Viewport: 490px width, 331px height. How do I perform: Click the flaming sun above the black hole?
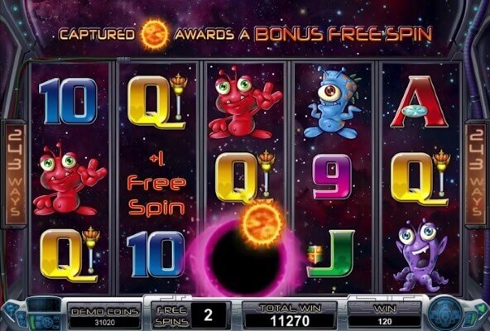pos(262,223)
